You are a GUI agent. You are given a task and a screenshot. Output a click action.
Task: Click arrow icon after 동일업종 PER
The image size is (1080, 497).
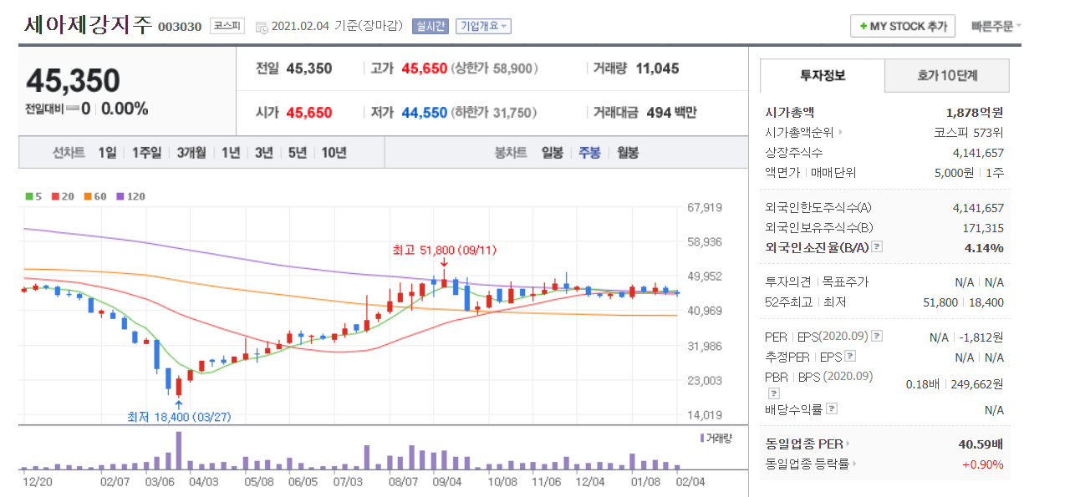tap(848, 444)
